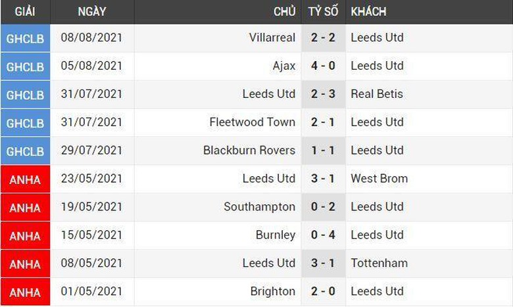Click the NGÀY column header

click(x=91, y=12)
